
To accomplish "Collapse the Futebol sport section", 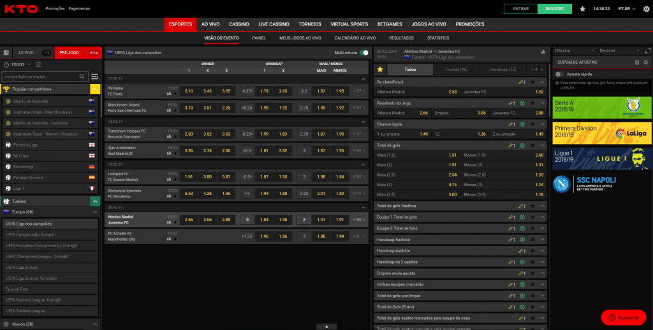I will (95, 201).
